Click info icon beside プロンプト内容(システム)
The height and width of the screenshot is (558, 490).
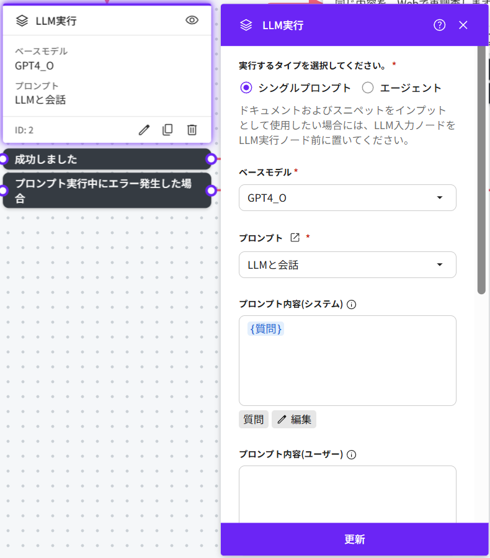pyautogui.click(x=352, y=304)
